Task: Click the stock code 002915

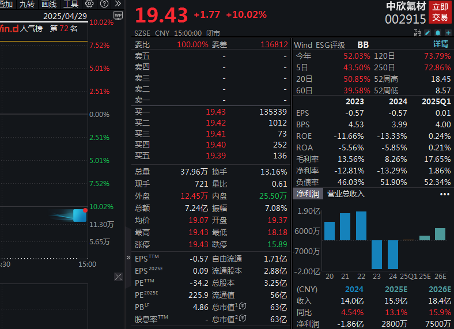Action: [x=406, y=20]
